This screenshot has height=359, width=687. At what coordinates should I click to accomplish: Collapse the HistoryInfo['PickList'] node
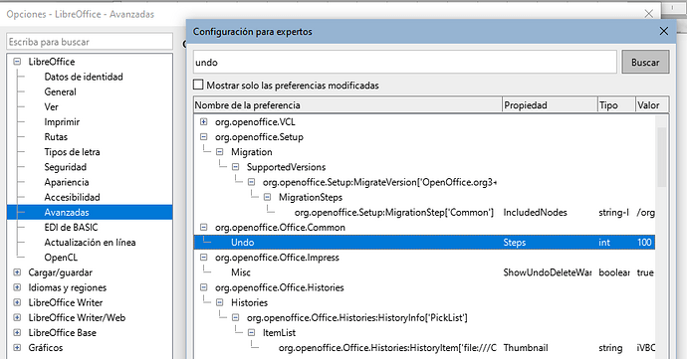point(235,317)
